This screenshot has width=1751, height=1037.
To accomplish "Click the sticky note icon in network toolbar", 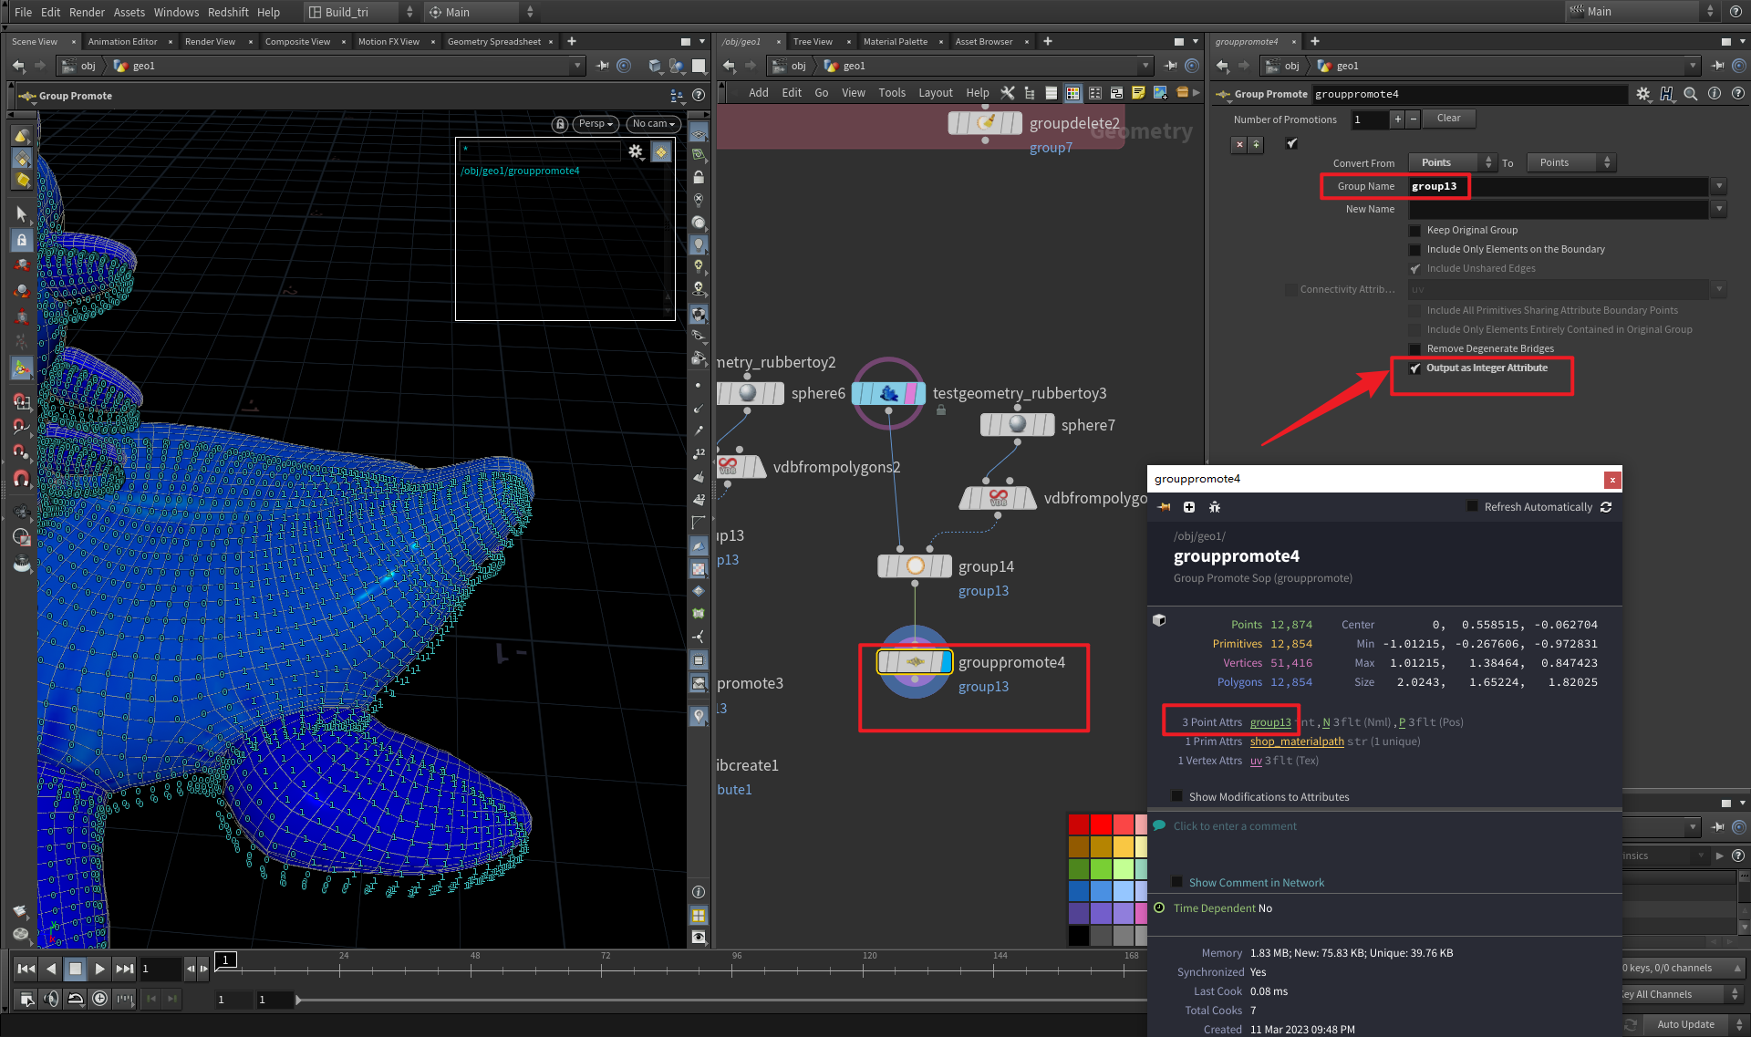I will [1138, 93].
